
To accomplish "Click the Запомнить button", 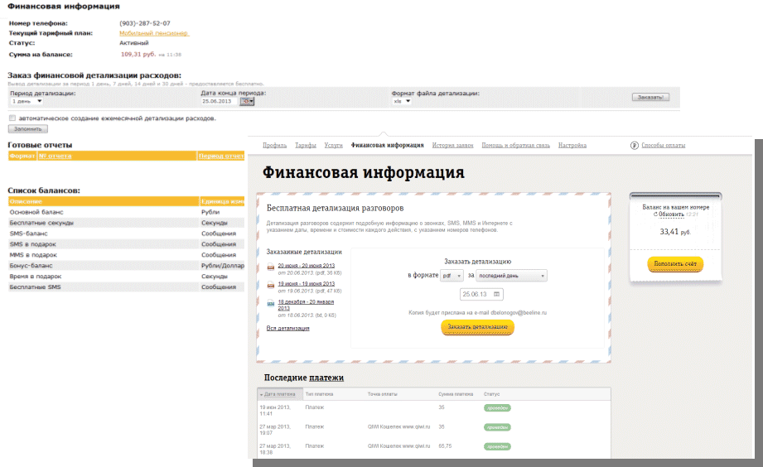I will 27,129.
